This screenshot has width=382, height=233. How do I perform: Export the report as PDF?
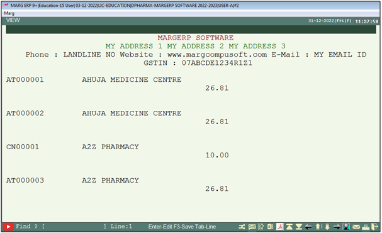(x=280, y=227)
